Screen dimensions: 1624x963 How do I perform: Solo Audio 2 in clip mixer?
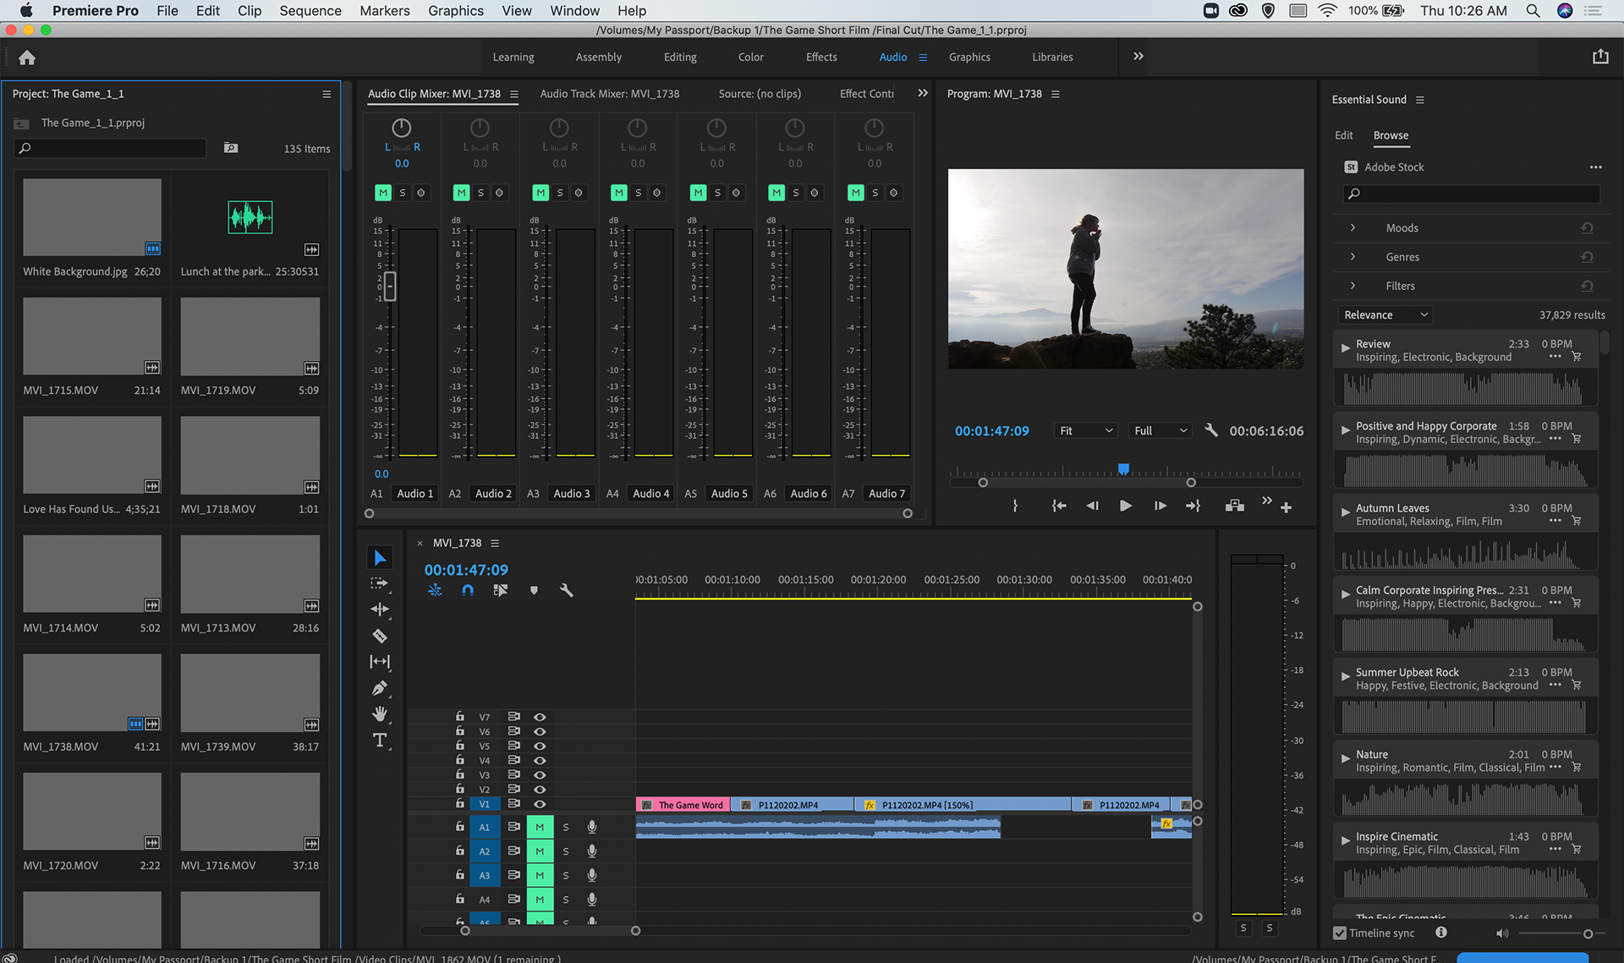point(480,193)
